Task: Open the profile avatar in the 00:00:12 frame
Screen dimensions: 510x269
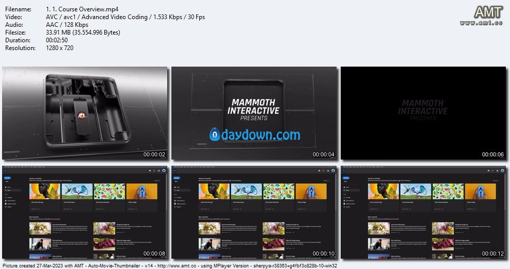Action: click(502, 171)
